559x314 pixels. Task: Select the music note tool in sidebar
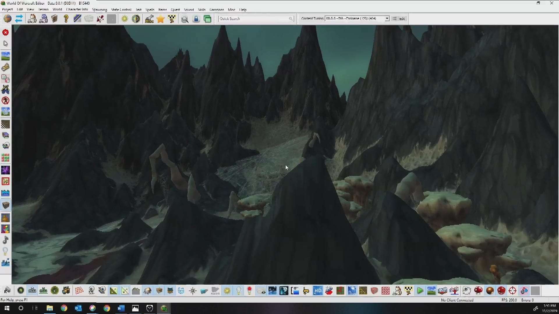tap(6, 240)
